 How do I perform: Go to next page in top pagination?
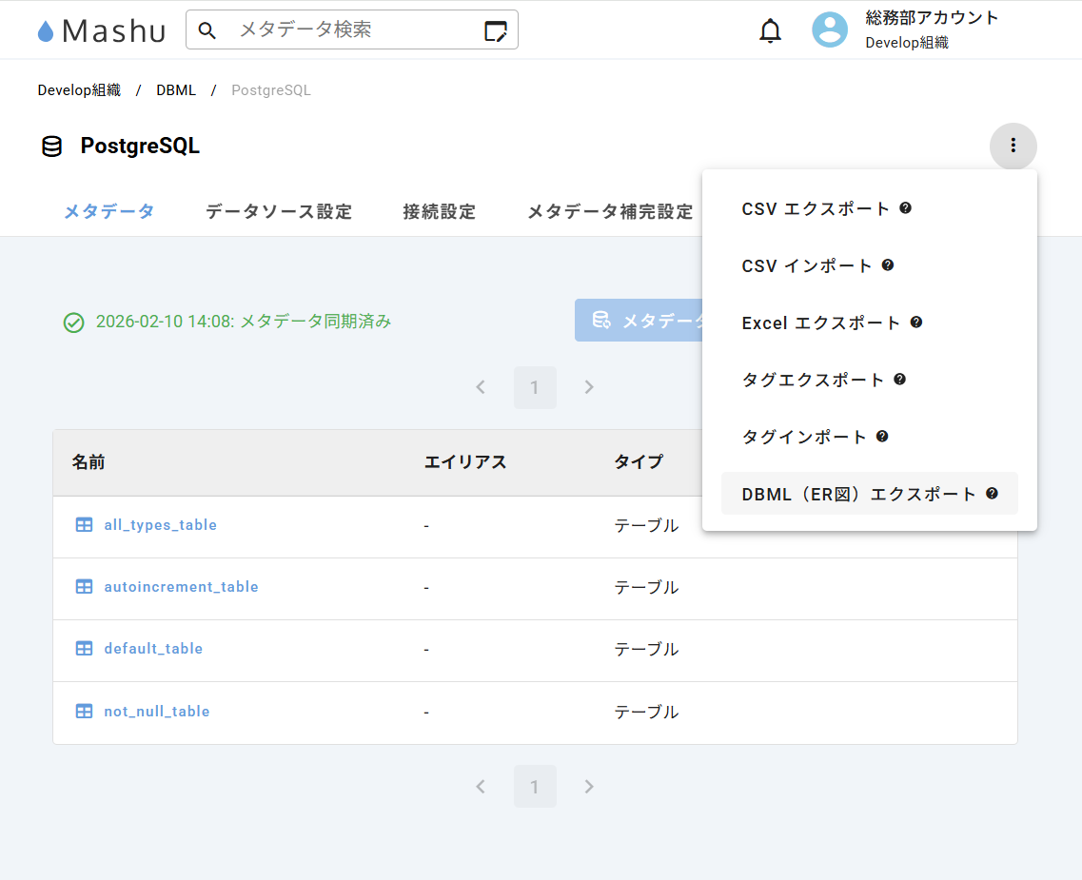[x=589, y=387]
